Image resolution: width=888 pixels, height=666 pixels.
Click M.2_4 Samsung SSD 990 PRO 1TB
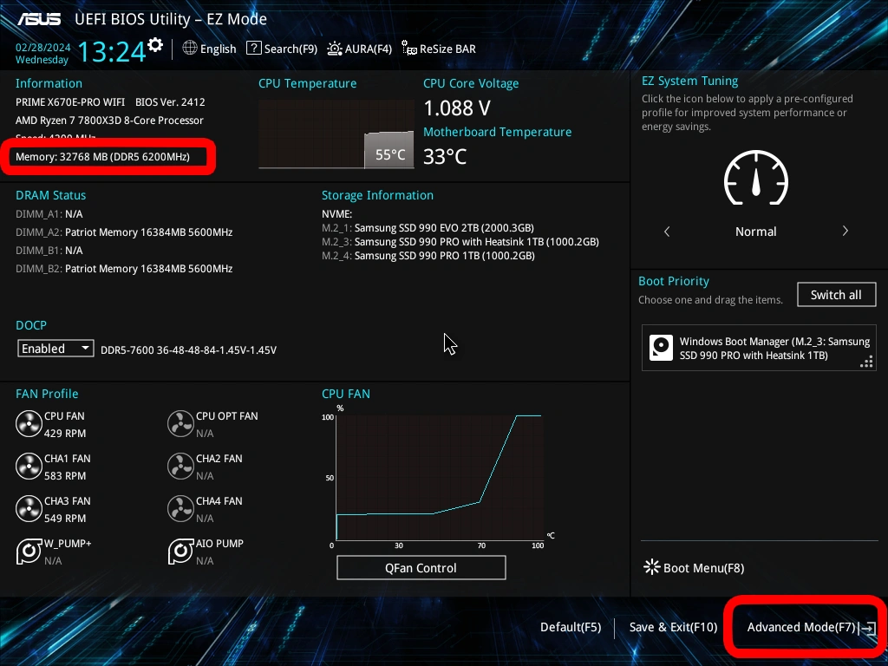pyautogui.click(x=428, y=256)
